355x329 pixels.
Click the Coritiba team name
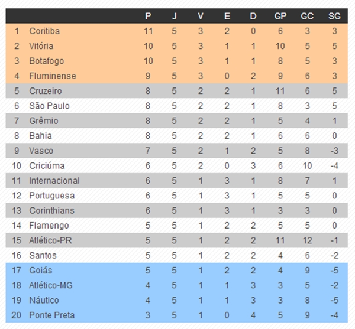(x=44, y=31)
